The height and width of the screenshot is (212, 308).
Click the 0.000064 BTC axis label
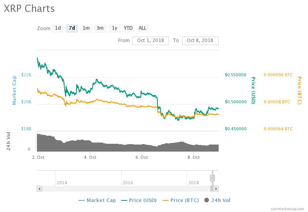[278, 129]
